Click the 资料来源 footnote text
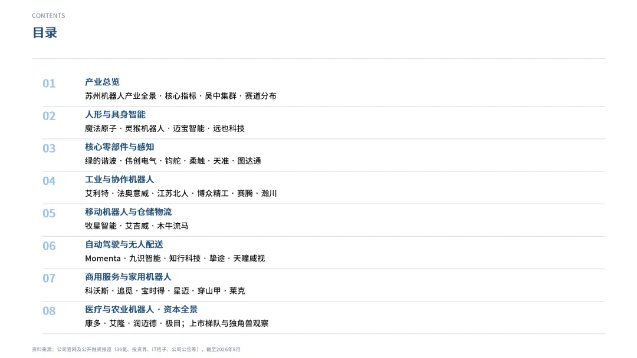The width and height of the screenshot is (637, 358). point(136,349)
